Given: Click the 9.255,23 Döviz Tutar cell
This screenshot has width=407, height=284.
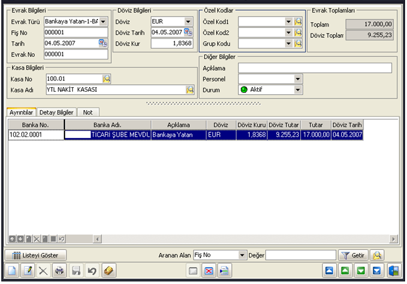Looking at the screenshot, I should pyautogui.click(x=284, y=135).
